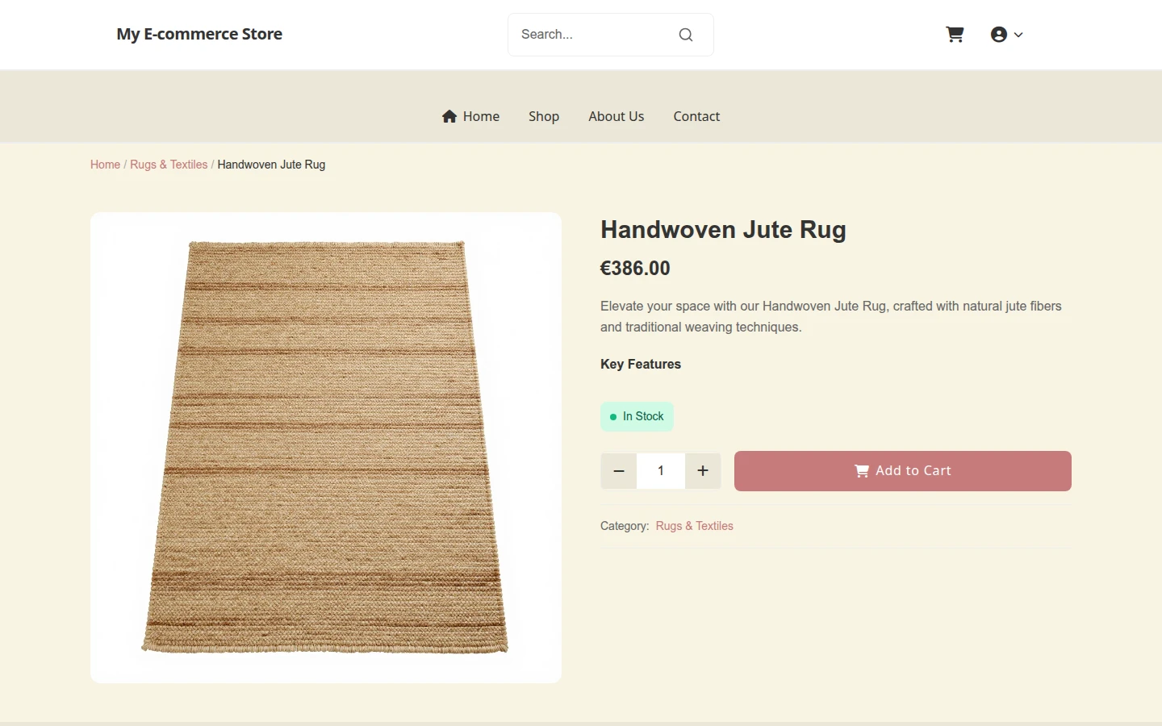Click Rugs & Textiles breadcrumb link
This screenshot has height=726, width=1162.
click(x=169, y=165)
